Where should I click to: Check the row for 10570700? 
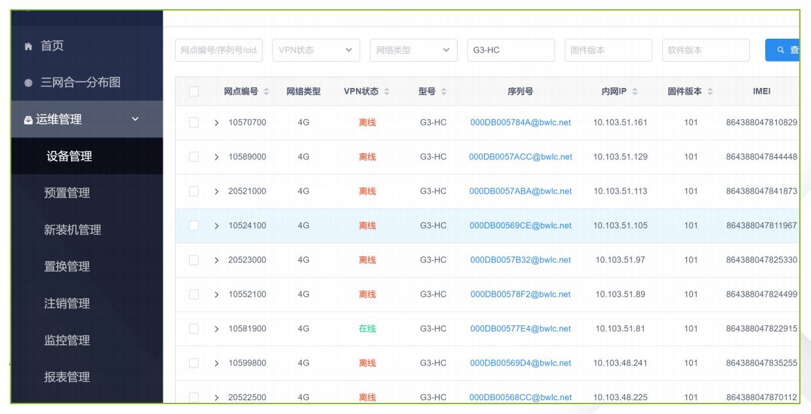pos(193,122)
